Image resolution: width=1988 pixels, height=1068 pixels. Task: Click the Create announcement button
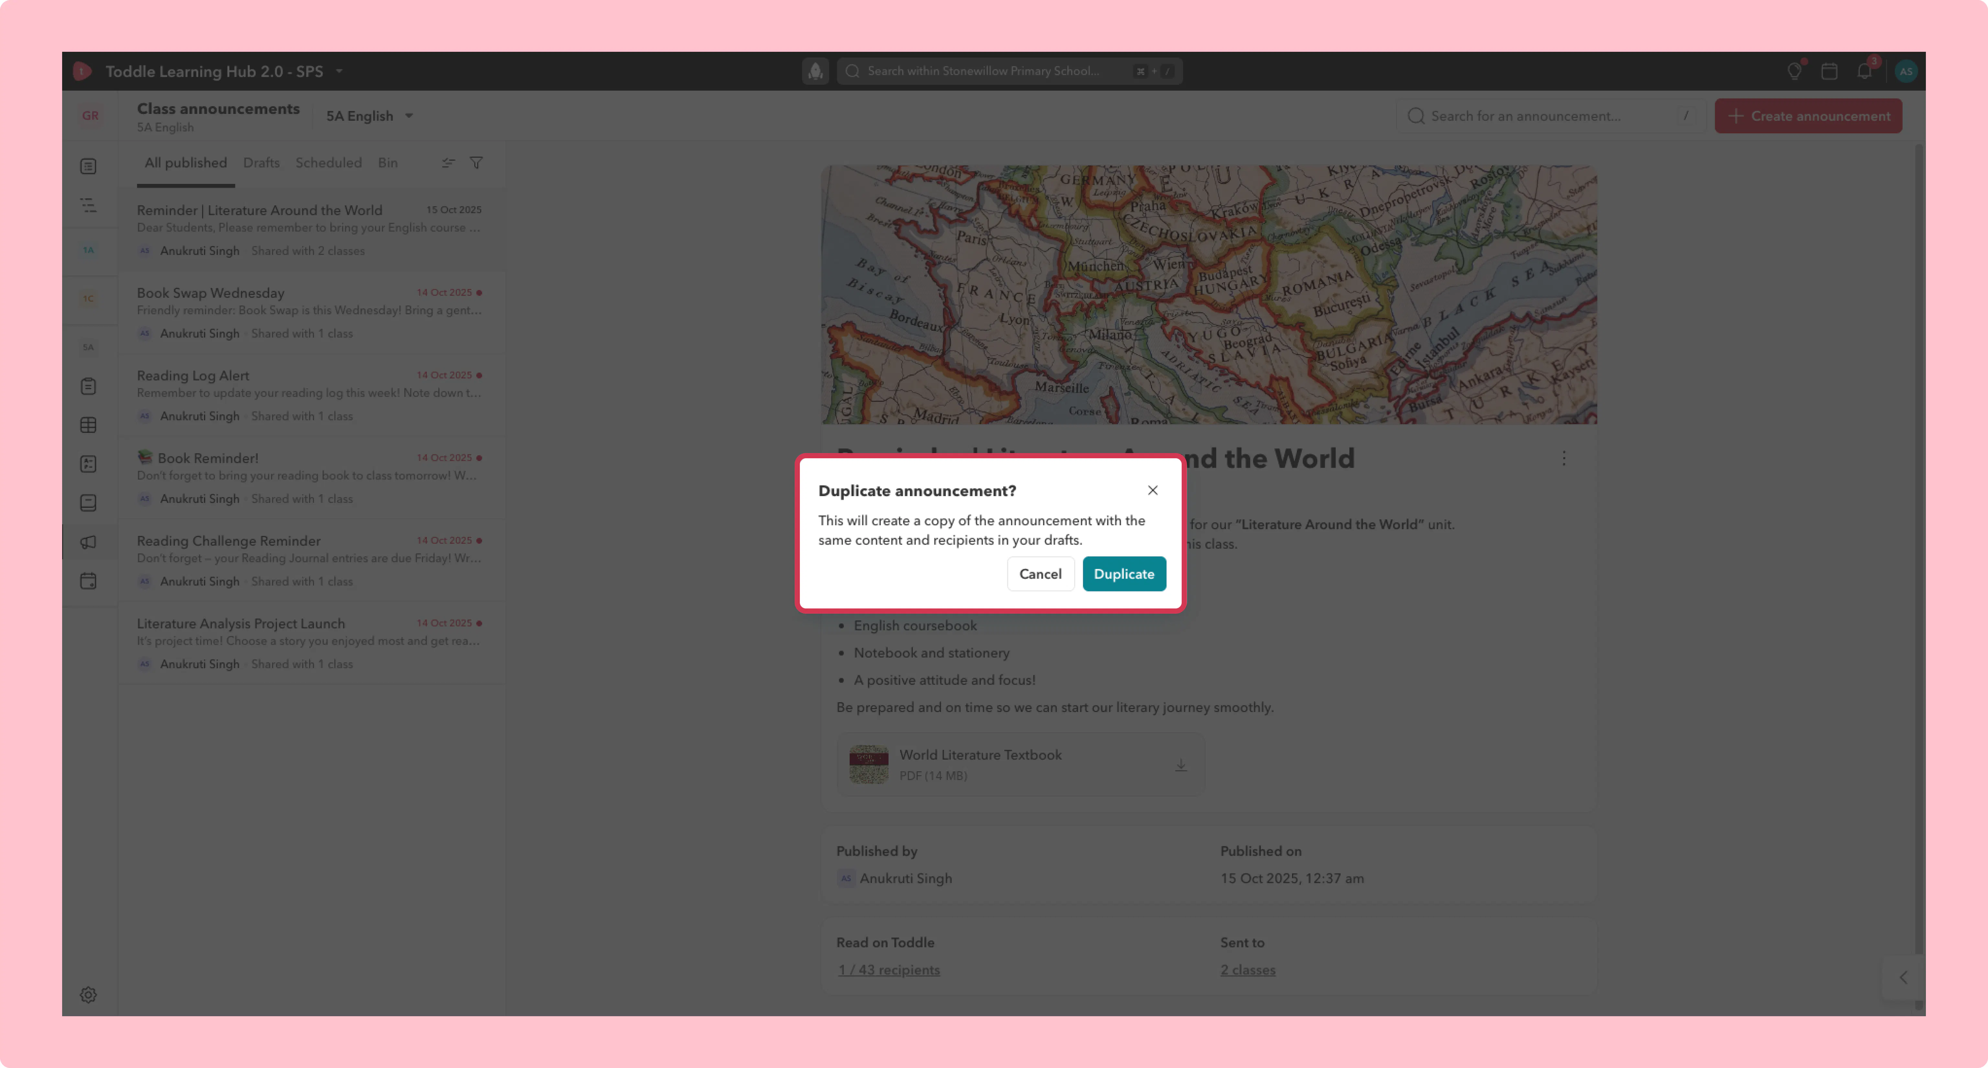(x=1808, y=116)
